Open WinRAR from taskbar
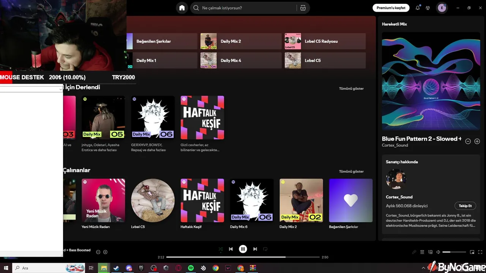The width and height of the screenshot is (486, 273). [x=253, y=268]
